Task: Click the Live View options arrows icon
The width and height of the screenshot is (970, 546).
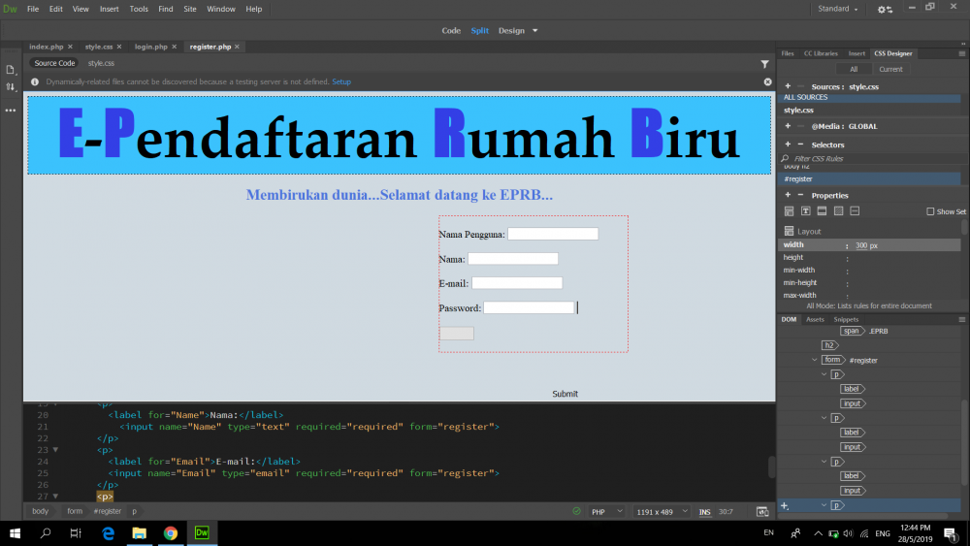Action: pyautogui.click(x=10, y=87)
